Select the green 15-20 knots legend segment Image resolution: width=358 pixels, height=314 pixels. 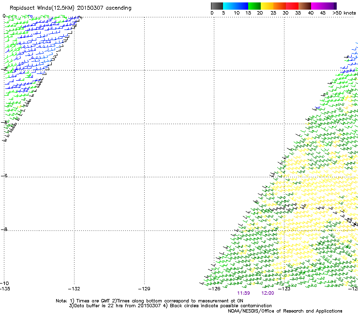tap(254, 6)
